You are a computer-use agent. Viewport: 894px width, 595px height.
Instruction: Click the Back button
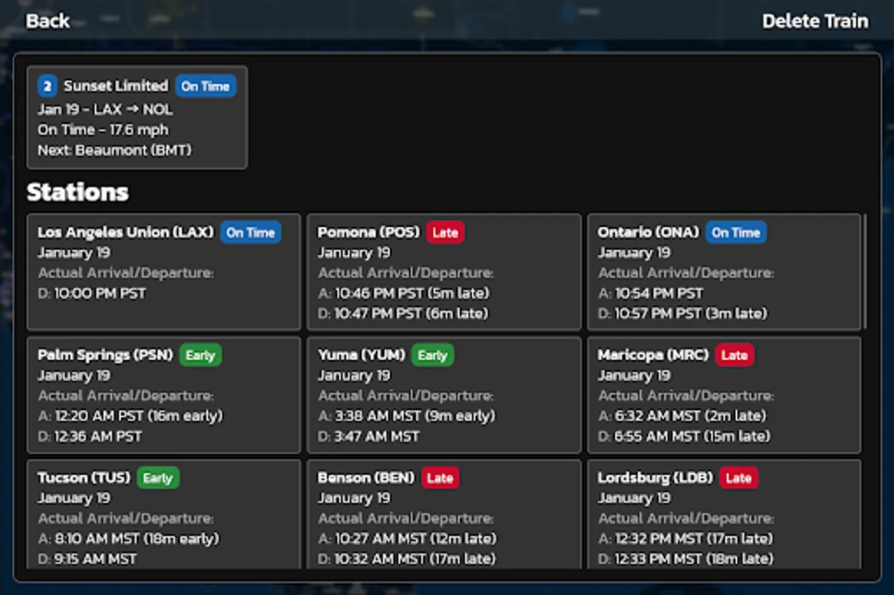tap(48, 21)
